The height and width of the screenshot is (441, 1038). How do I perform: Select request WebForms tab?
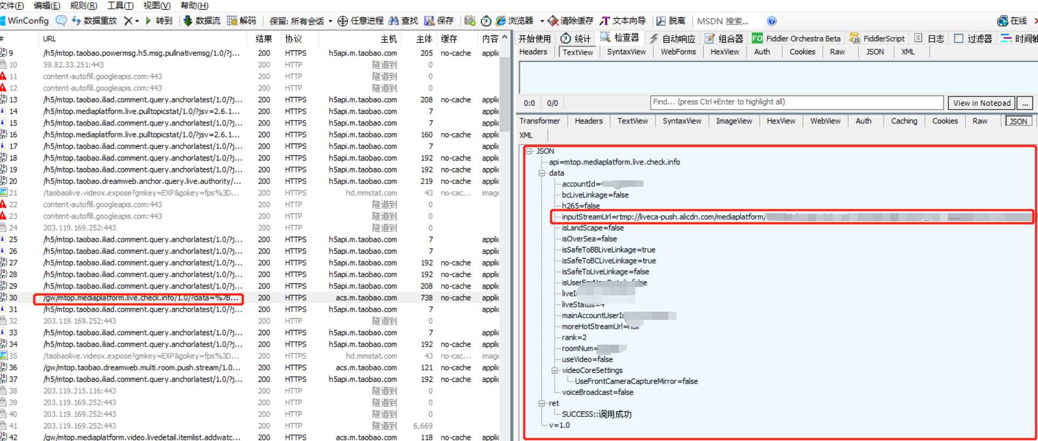pos(678,52)
